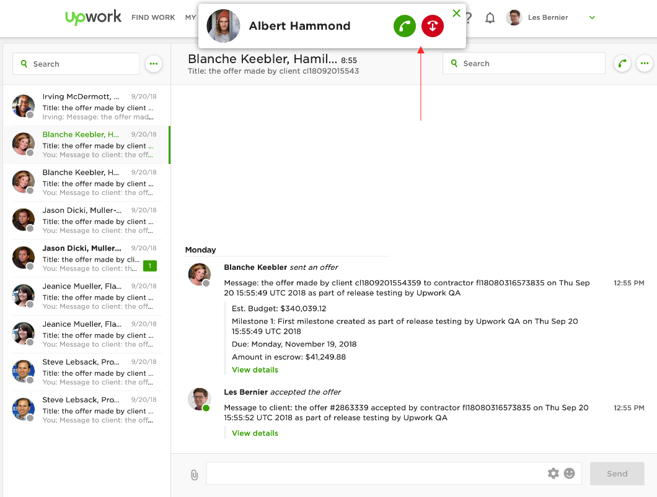View details of Blanche Keebler's offer
The image size is (657, 497).
(x=255, y=370)
